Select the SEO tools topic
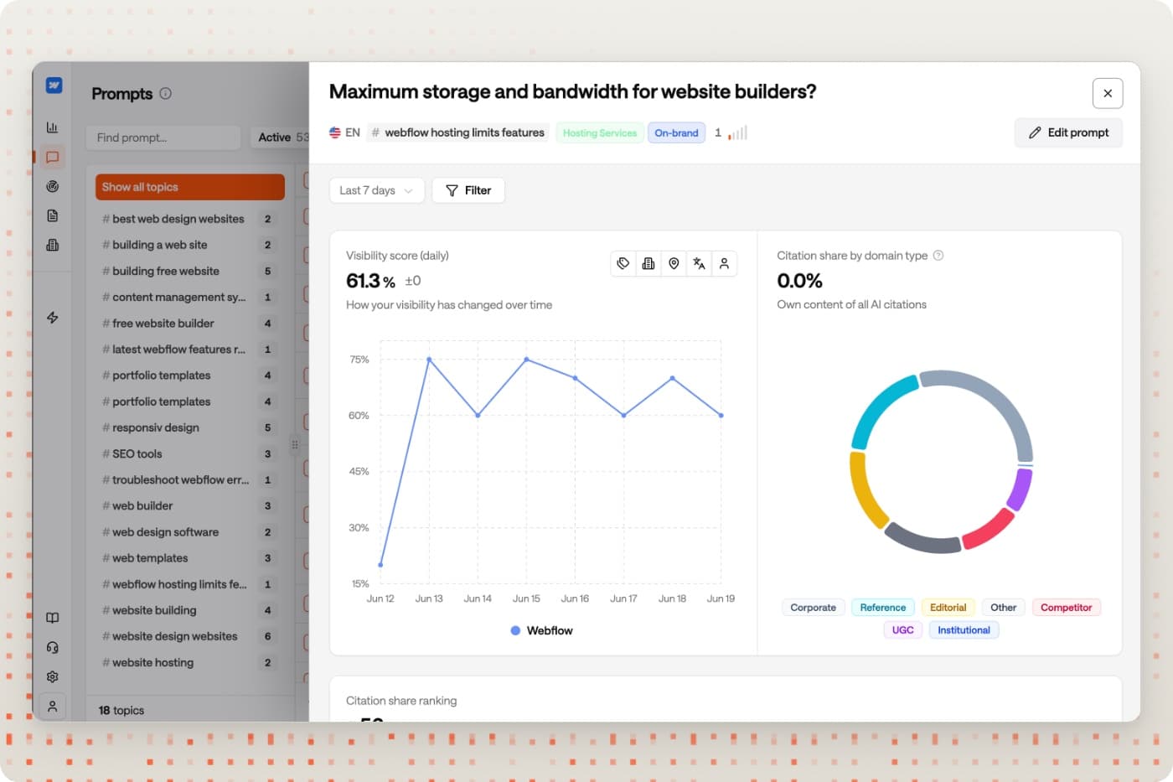The height and width of the screenshot is (782, 1173). (190, 453)
